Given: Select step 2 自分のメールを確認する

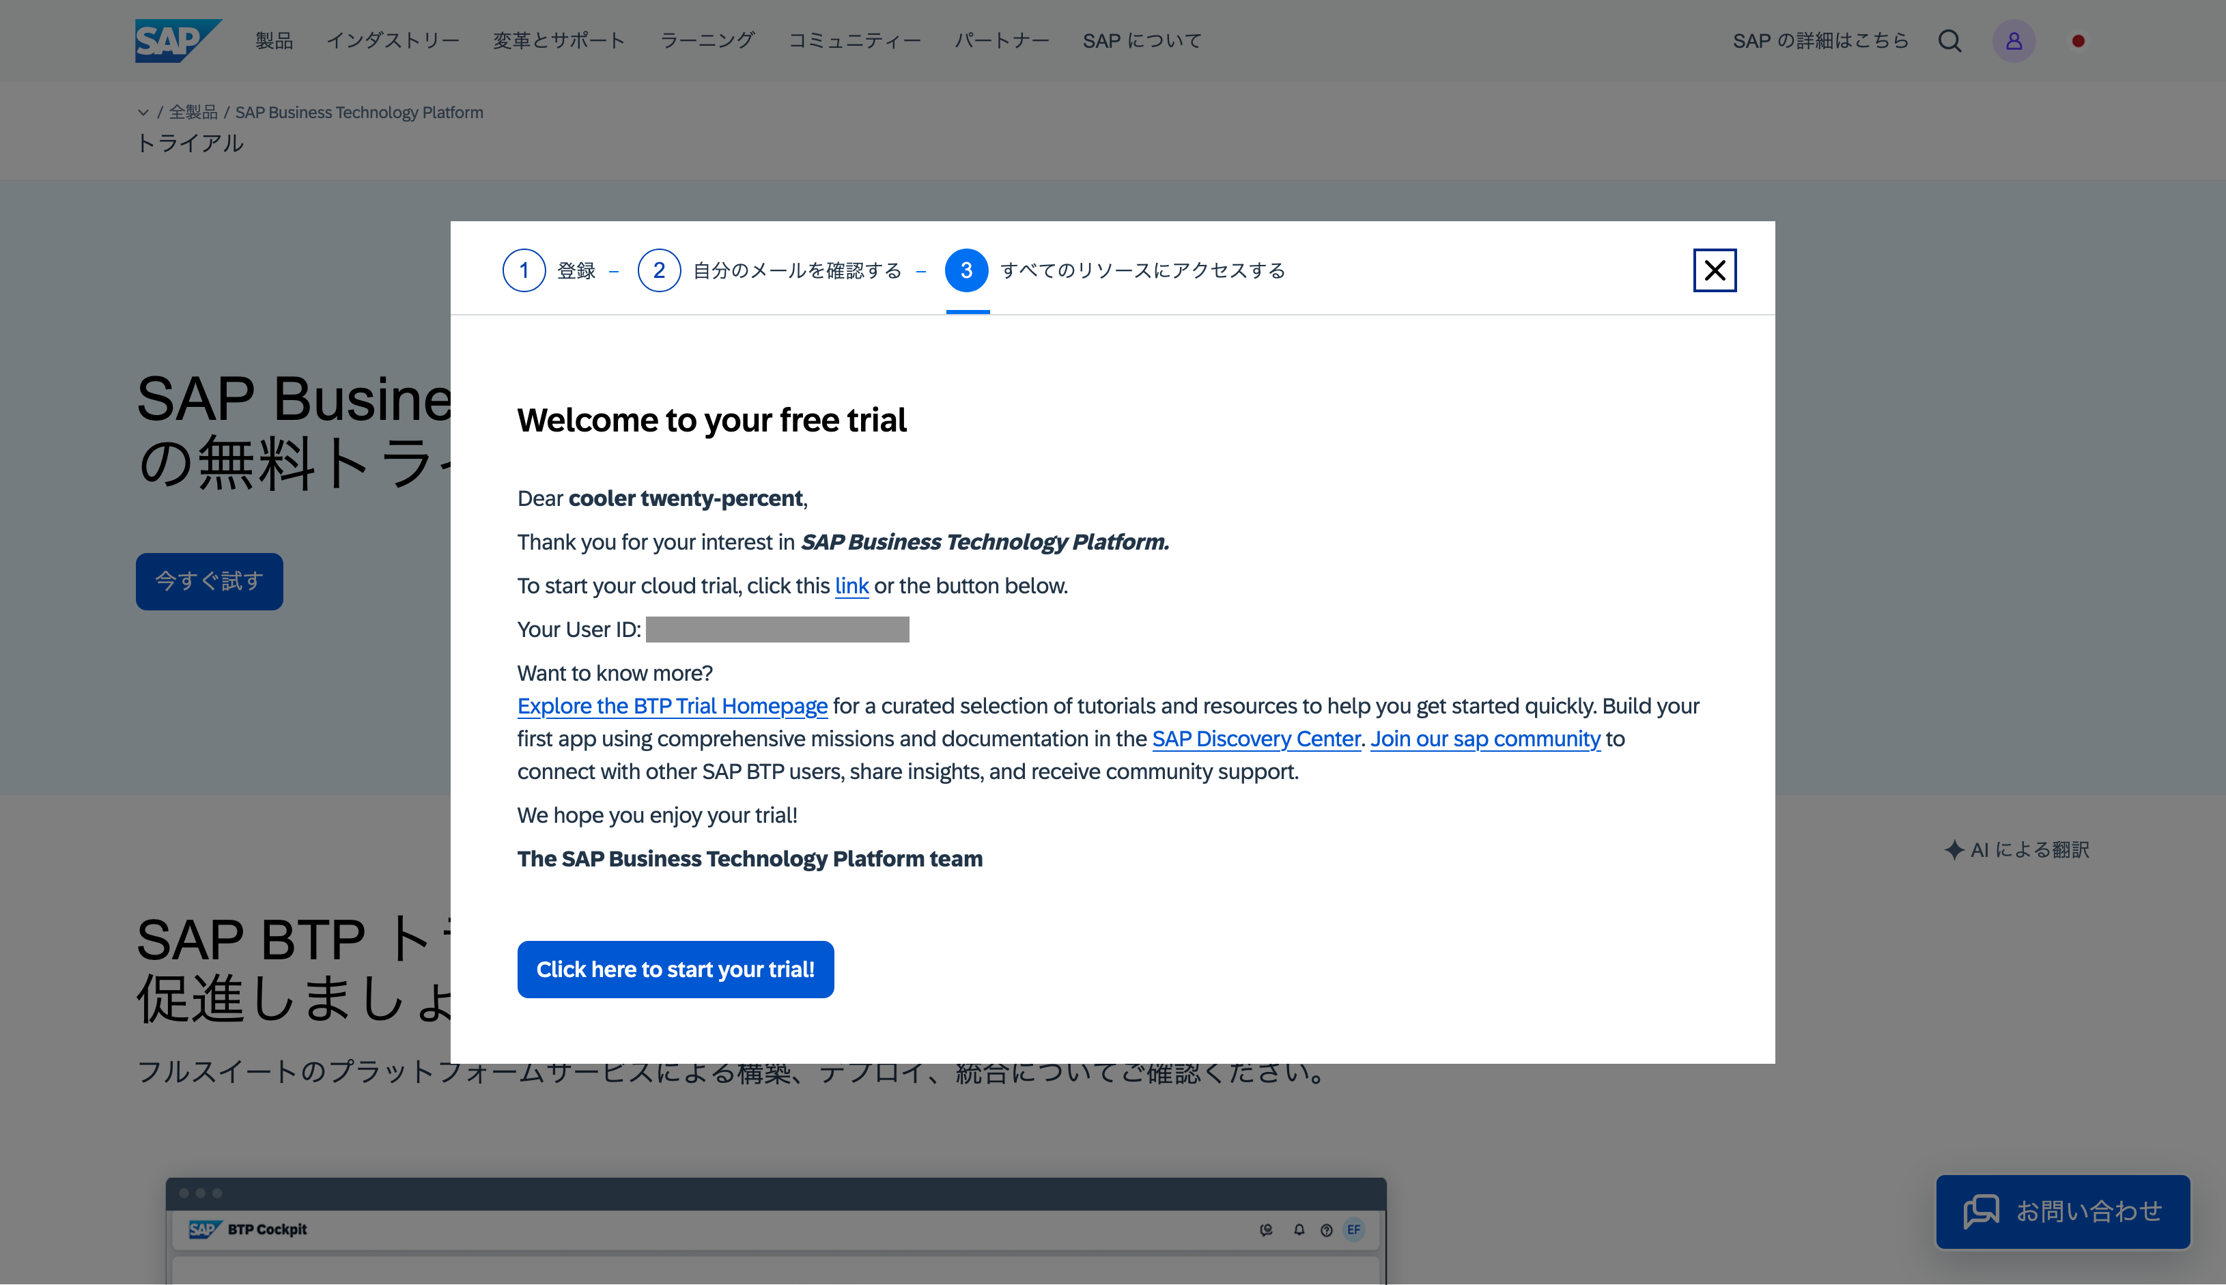Looking at the screenshot, I should coord(660,270).
